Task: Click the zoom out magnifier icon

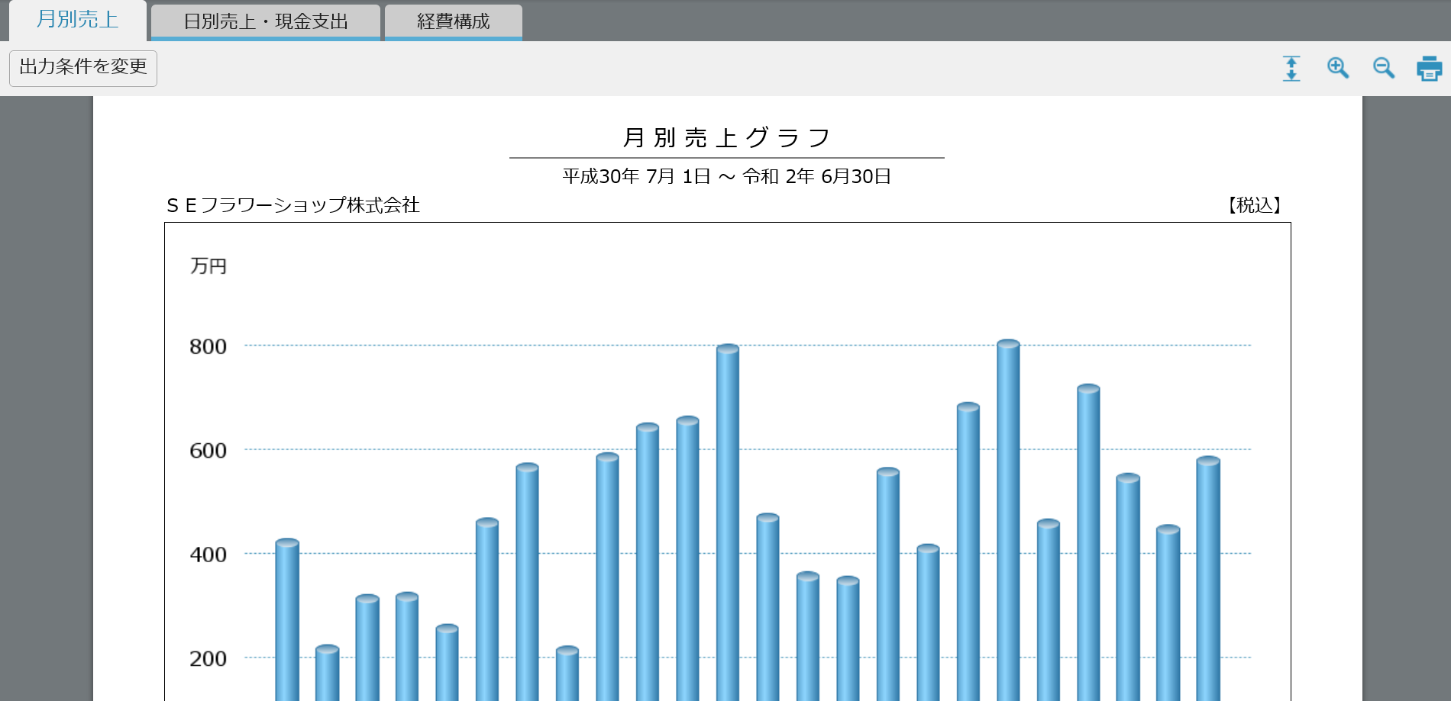Action: coord(1383,68)
